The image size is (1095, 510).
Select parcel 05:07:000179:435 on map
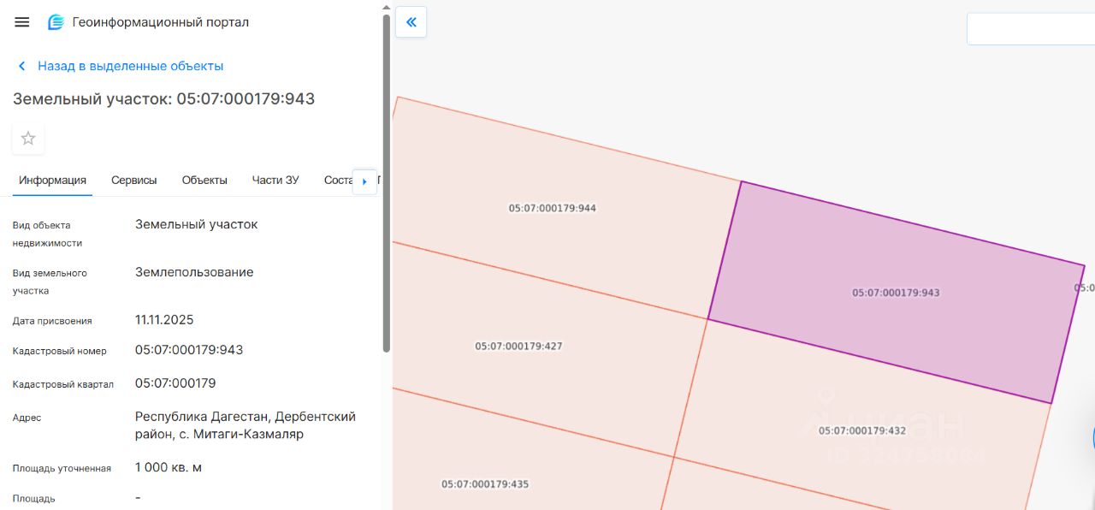point(485,484)
